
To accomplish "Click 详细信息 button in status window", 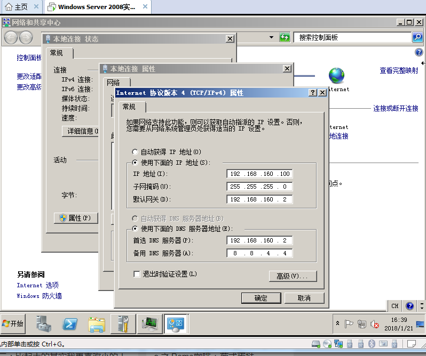I will (x=81, y=131).
